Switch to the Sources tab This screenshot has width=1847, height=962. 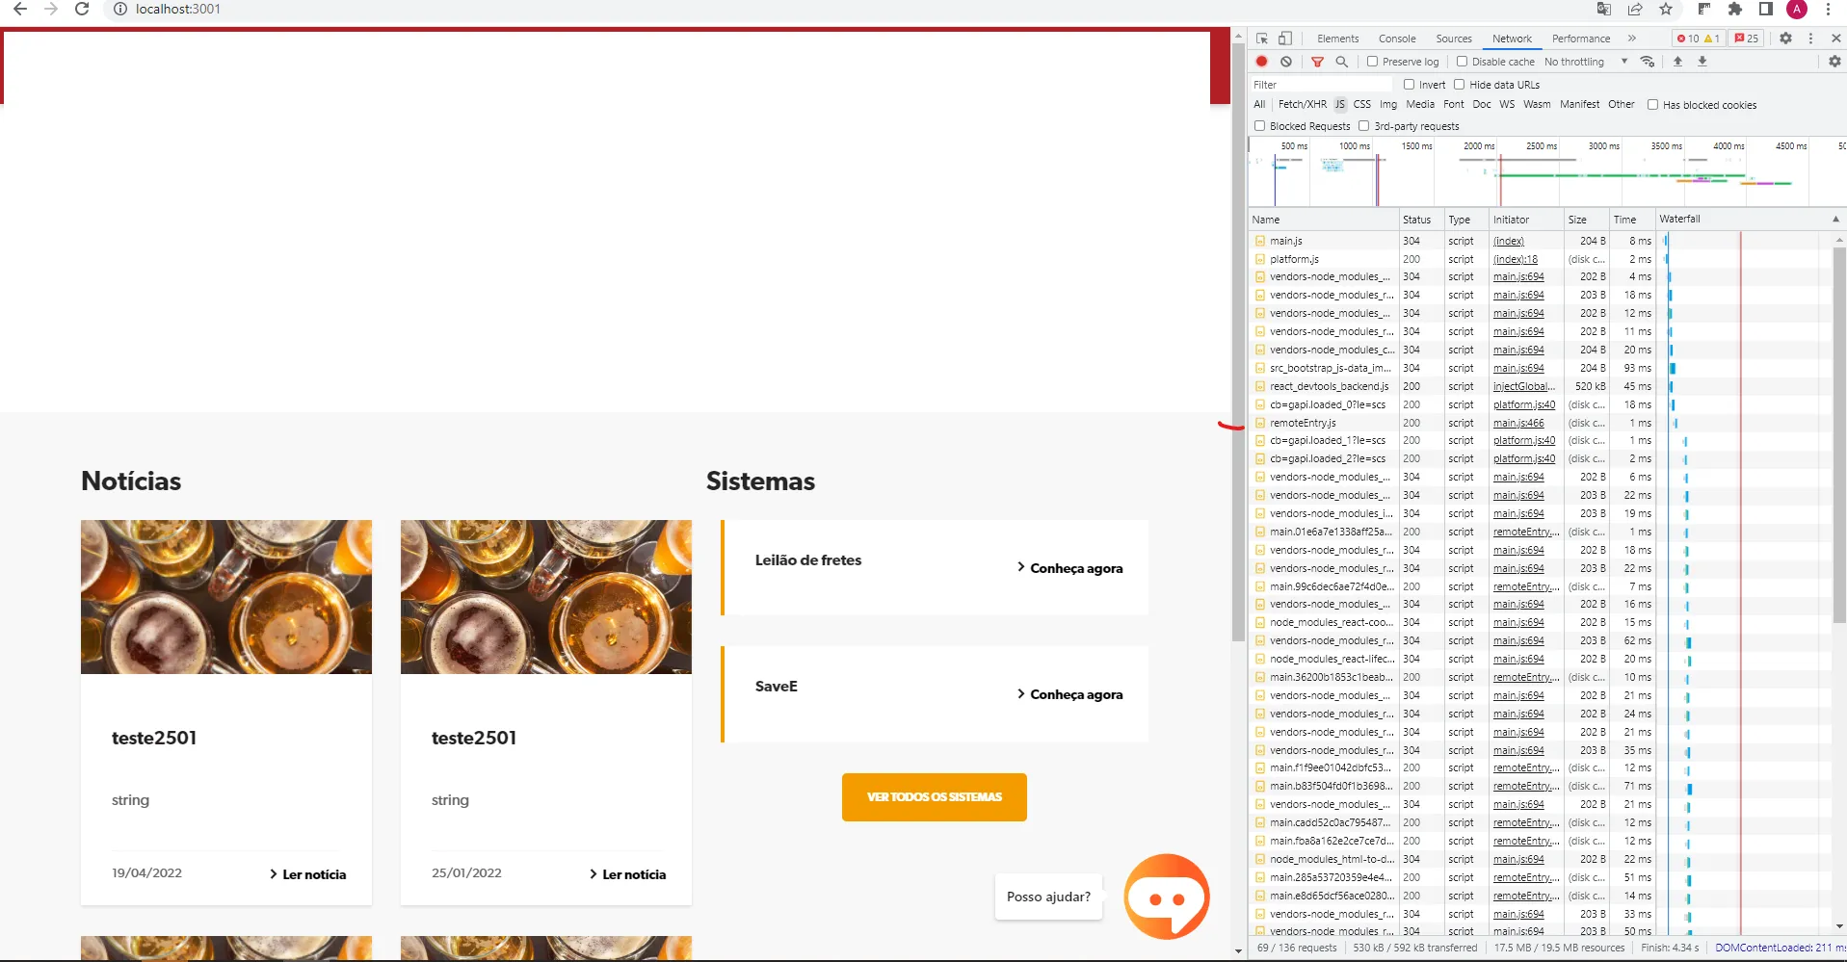(1454, 39)
